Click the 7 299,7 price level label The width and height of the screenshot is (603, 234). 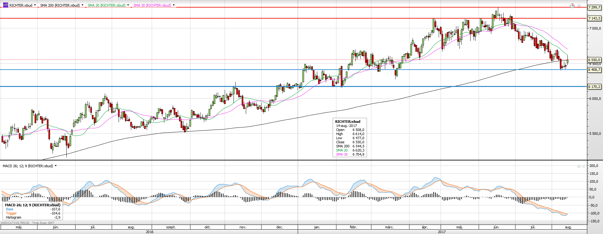(594, 7)
